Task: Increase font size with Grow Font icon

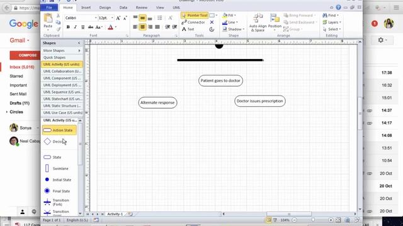Action: [x=118, y=18]
